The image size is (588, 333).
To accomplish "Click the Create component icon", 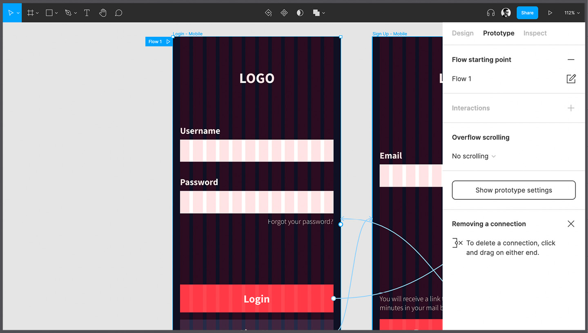I will (284, 13).
